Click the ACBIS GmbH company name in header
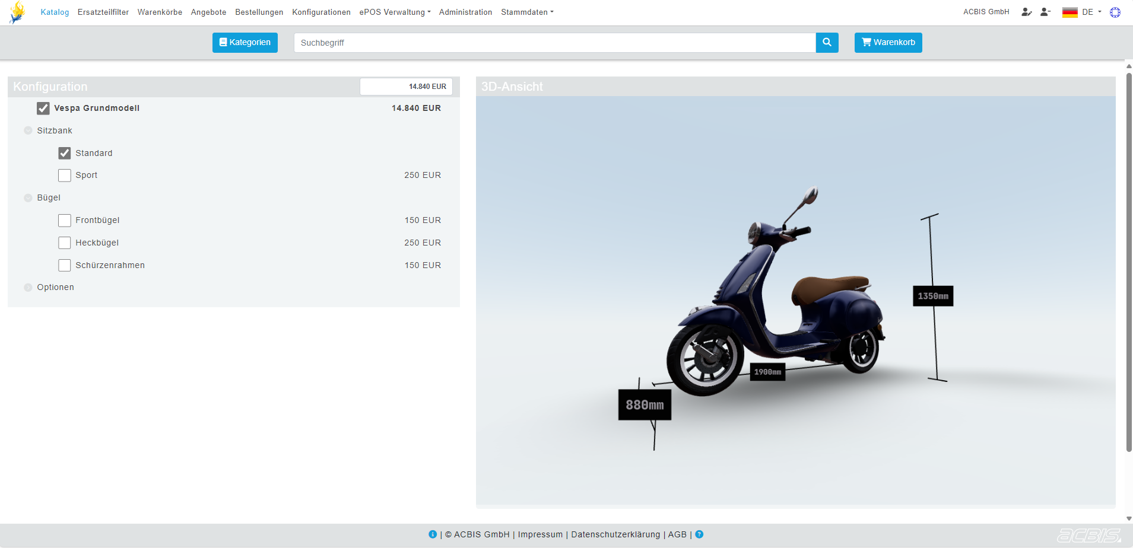This screenshot has width=1133, height=548. click(986, 12)
